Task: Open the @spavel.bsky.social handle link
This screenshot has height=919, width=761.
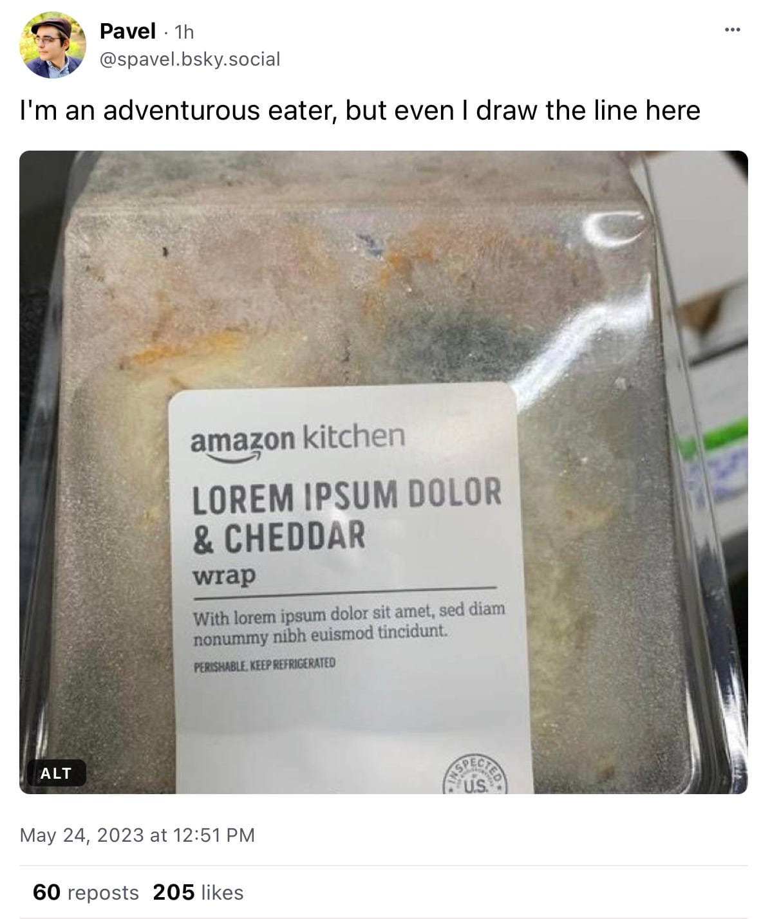Action: [x=190, y=59]
